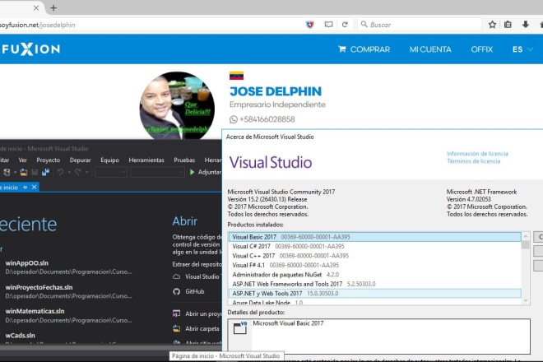
Task: Click the Open File folder toolbar icon
Action: [x=24, y=172]
